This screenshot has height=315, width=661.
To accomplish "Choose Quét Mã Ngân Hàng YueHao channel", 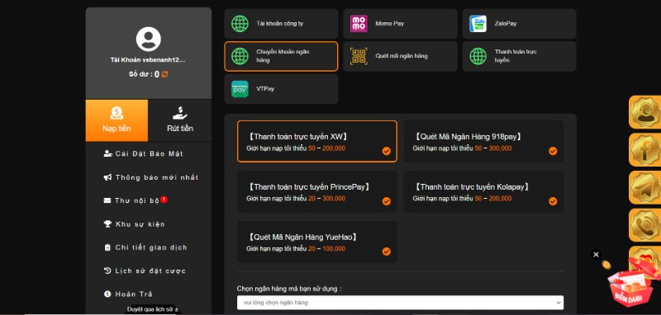I will (x=317, y=242).
